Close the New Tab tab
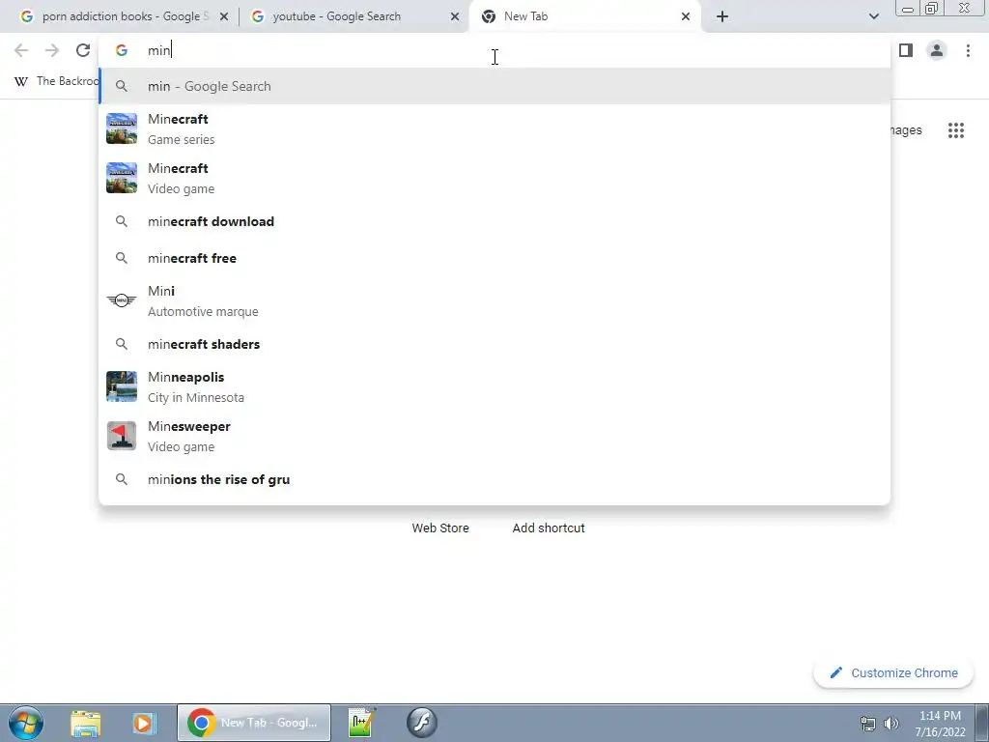The image size is (989, 742). [x=686, y=16]
